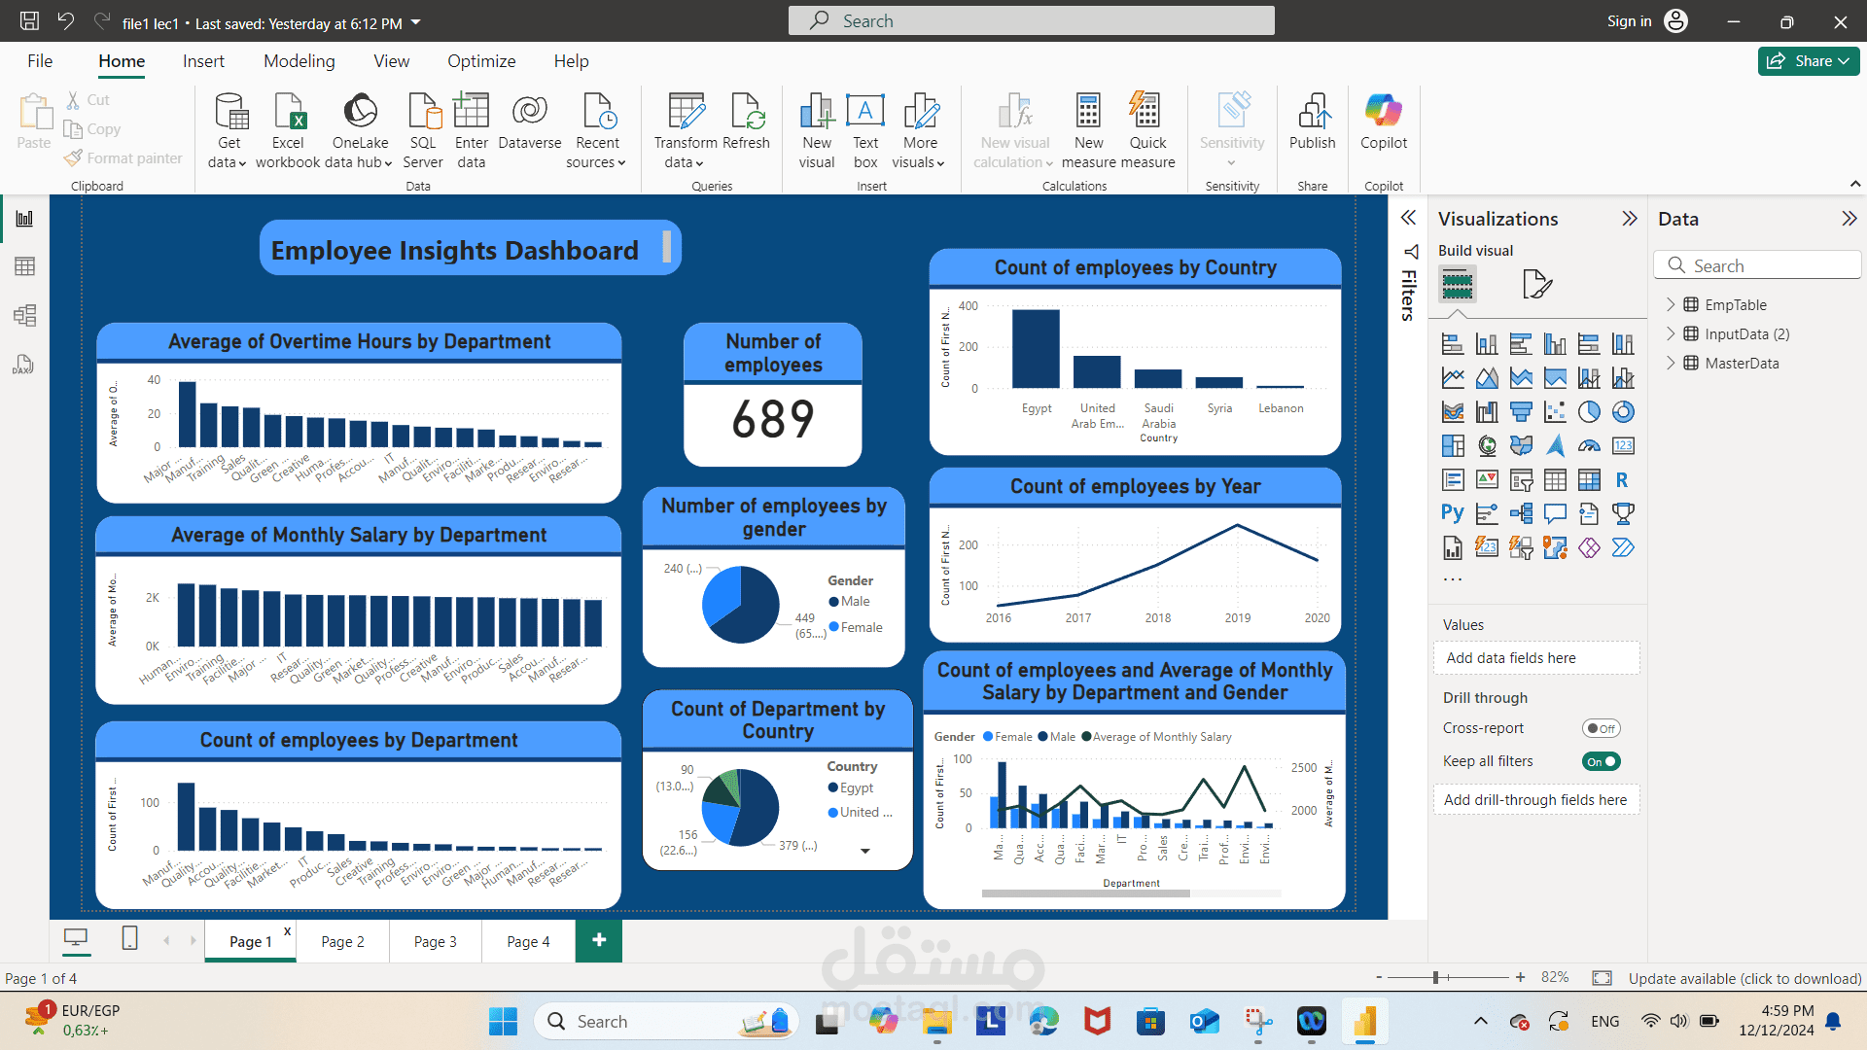Screen dimensions: 1867x1050
Task: Select the Line chart visual icon
Action: (1453, 378)
